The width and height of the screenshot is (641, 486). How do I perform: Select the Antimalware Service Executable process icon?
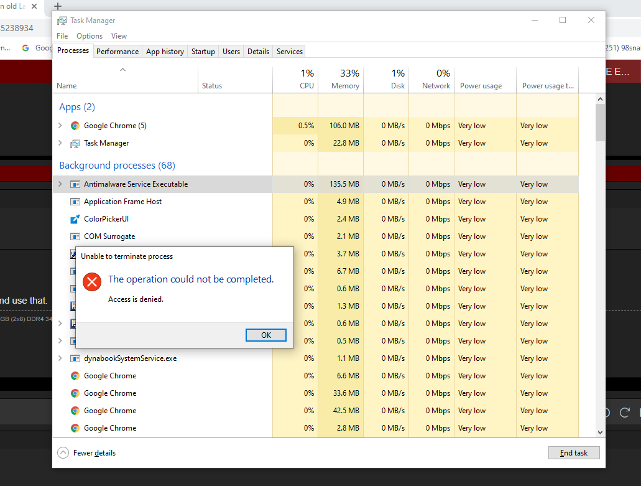(x=75, y=184)
